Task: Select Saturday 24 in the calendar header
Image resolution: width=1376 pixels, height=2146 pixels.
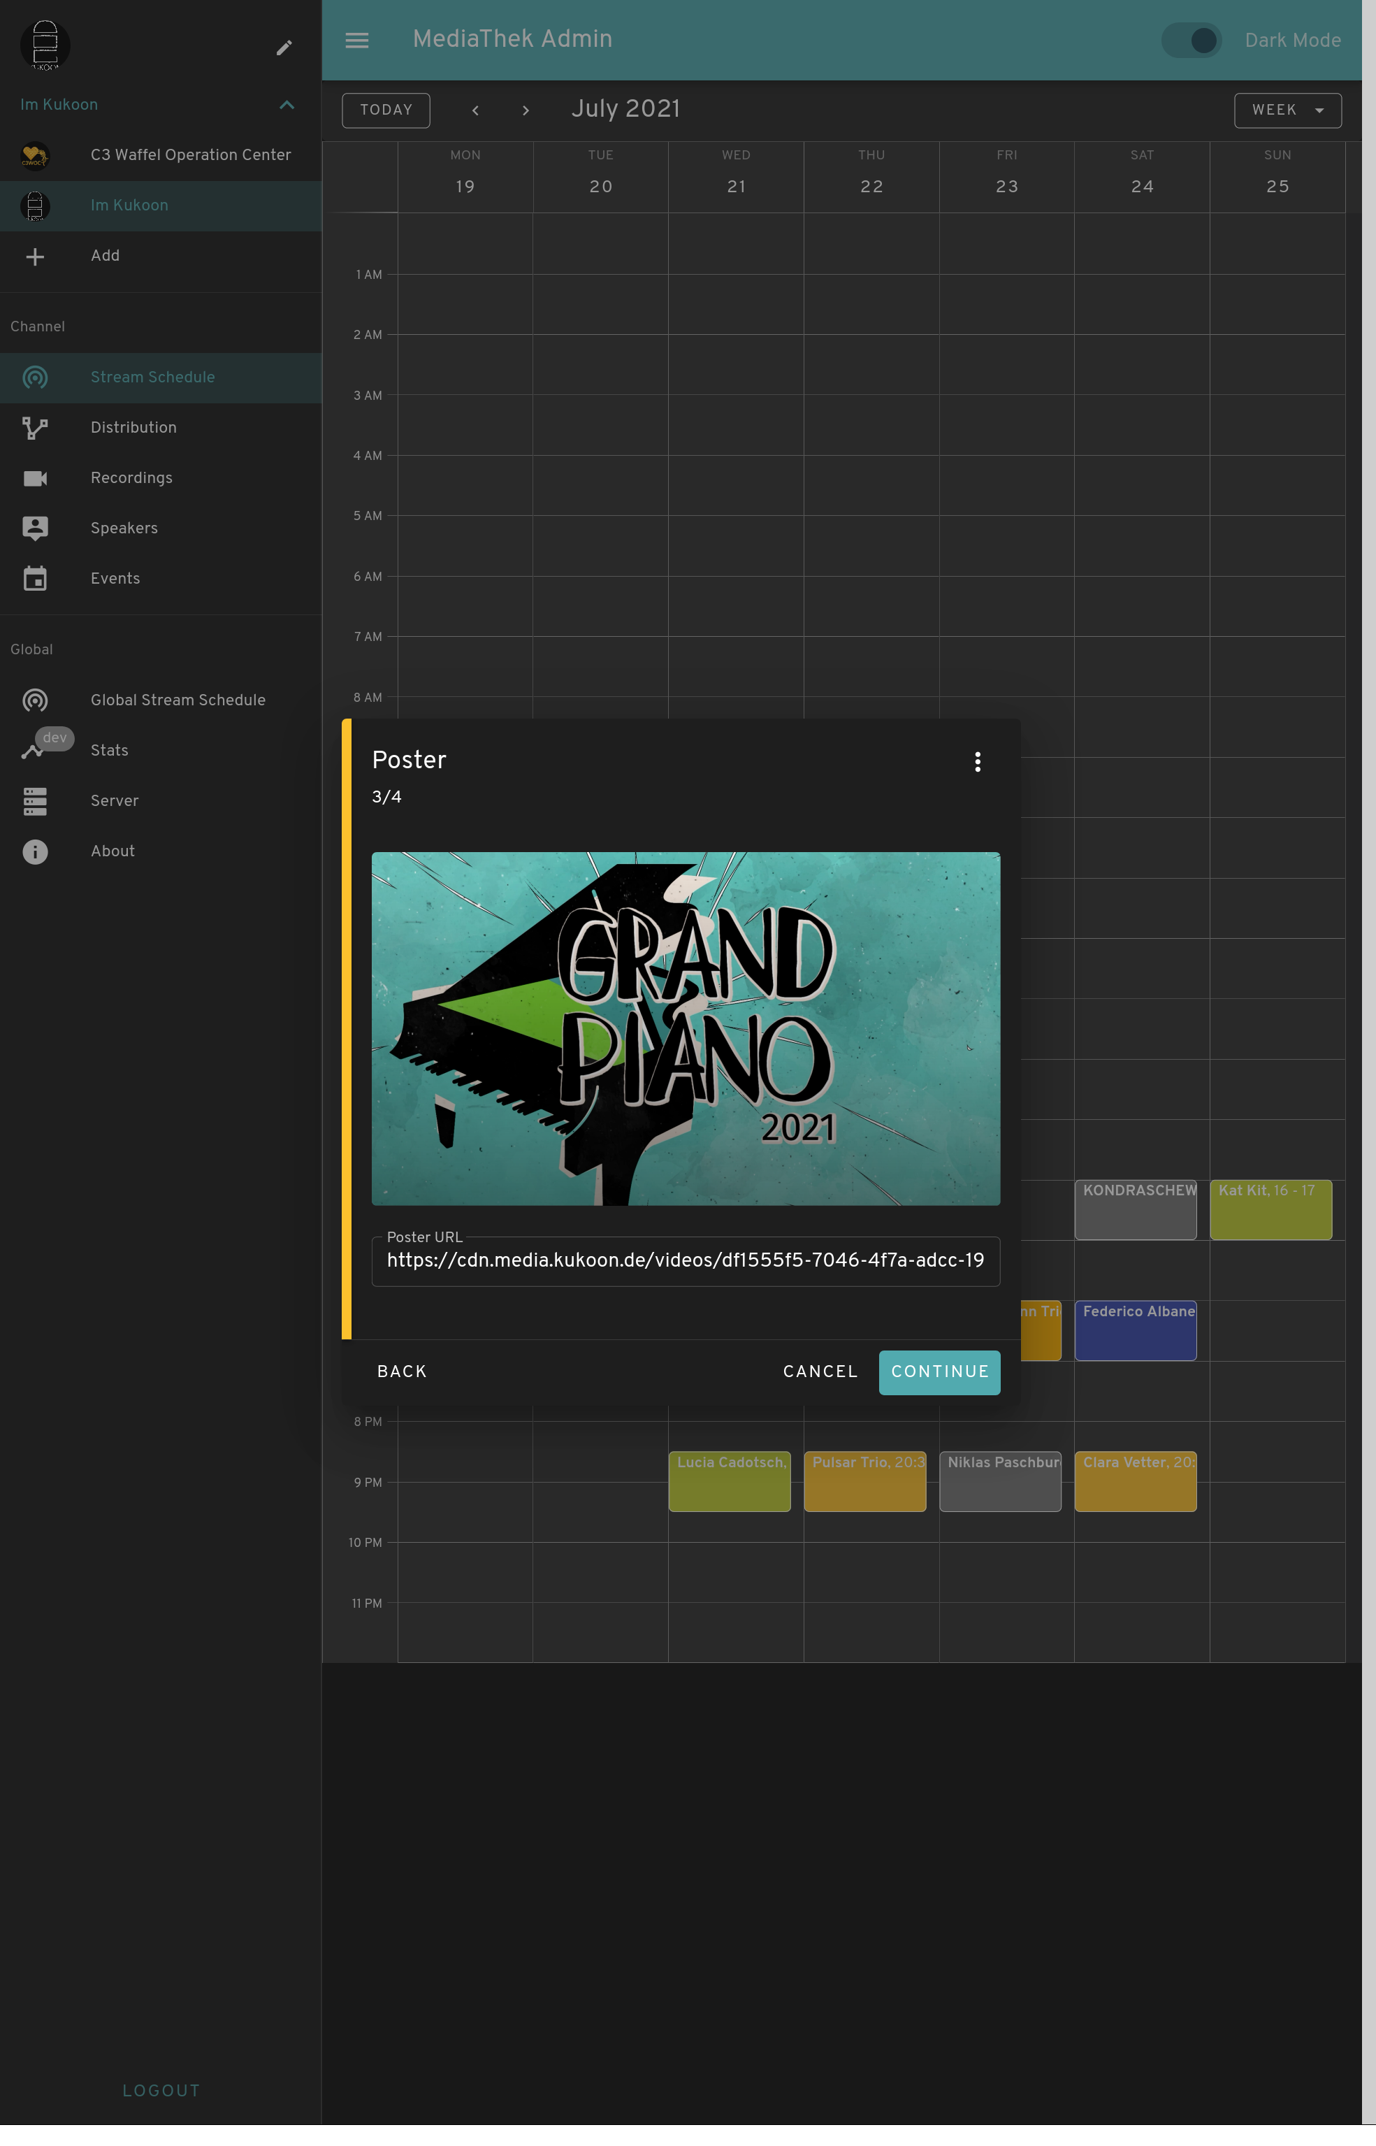Action: click(1142, 187)
